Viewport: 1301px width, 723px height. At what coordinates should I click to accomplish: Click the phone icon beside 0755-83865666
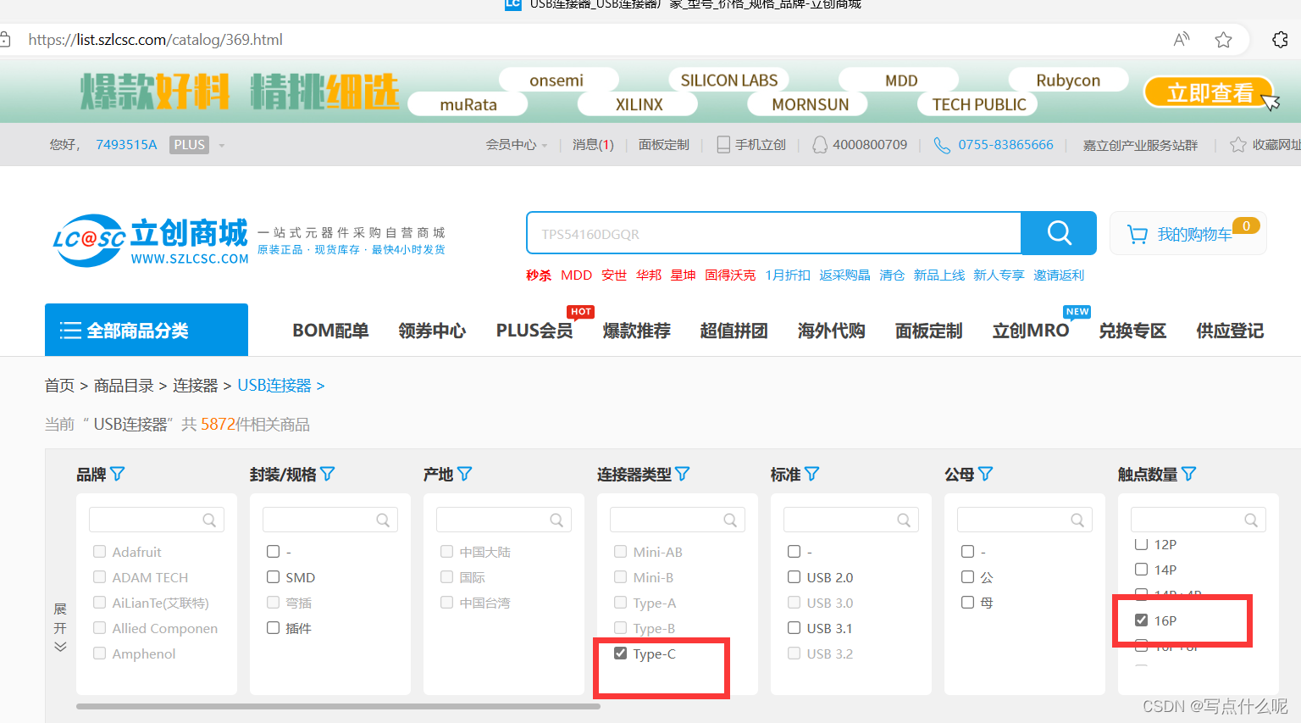(x=942, y=145)
